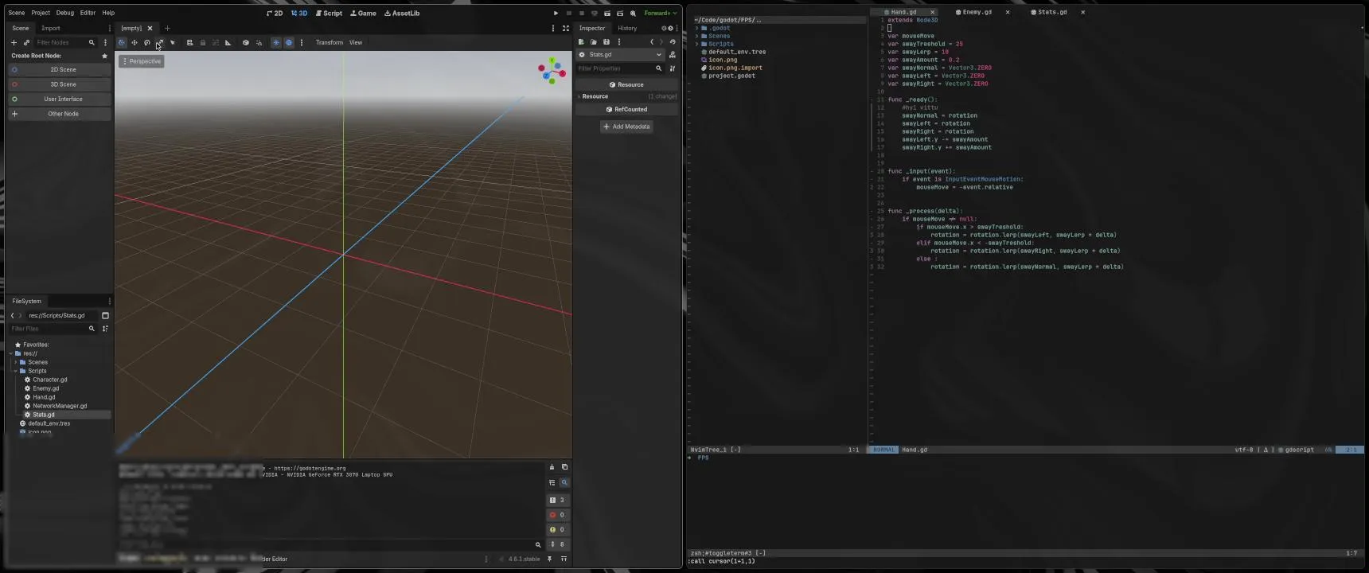Click the RefCounted class button in Inspector
Viewport: 1369px width, 573px height.
tap(626, 109)
